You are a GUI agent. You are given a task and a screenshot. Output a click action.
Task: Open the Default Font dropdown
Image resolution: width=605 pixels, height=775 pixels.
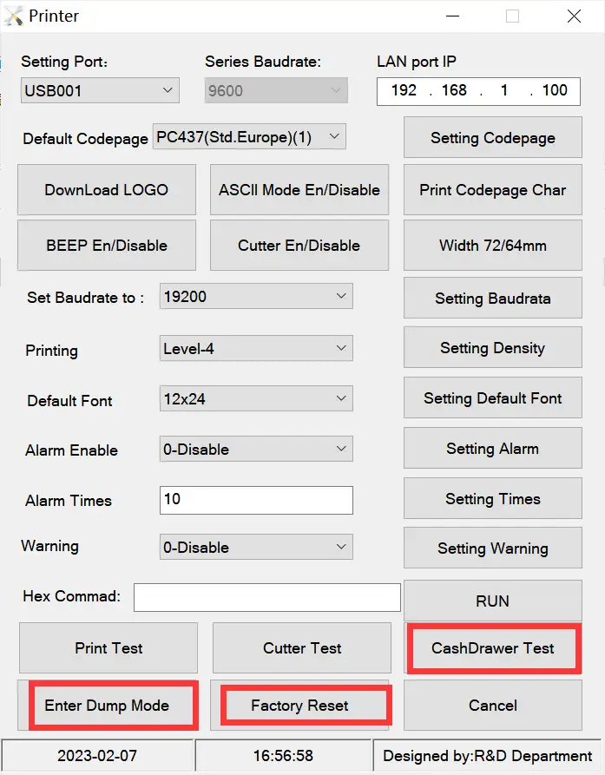click(x=256, y=399)
